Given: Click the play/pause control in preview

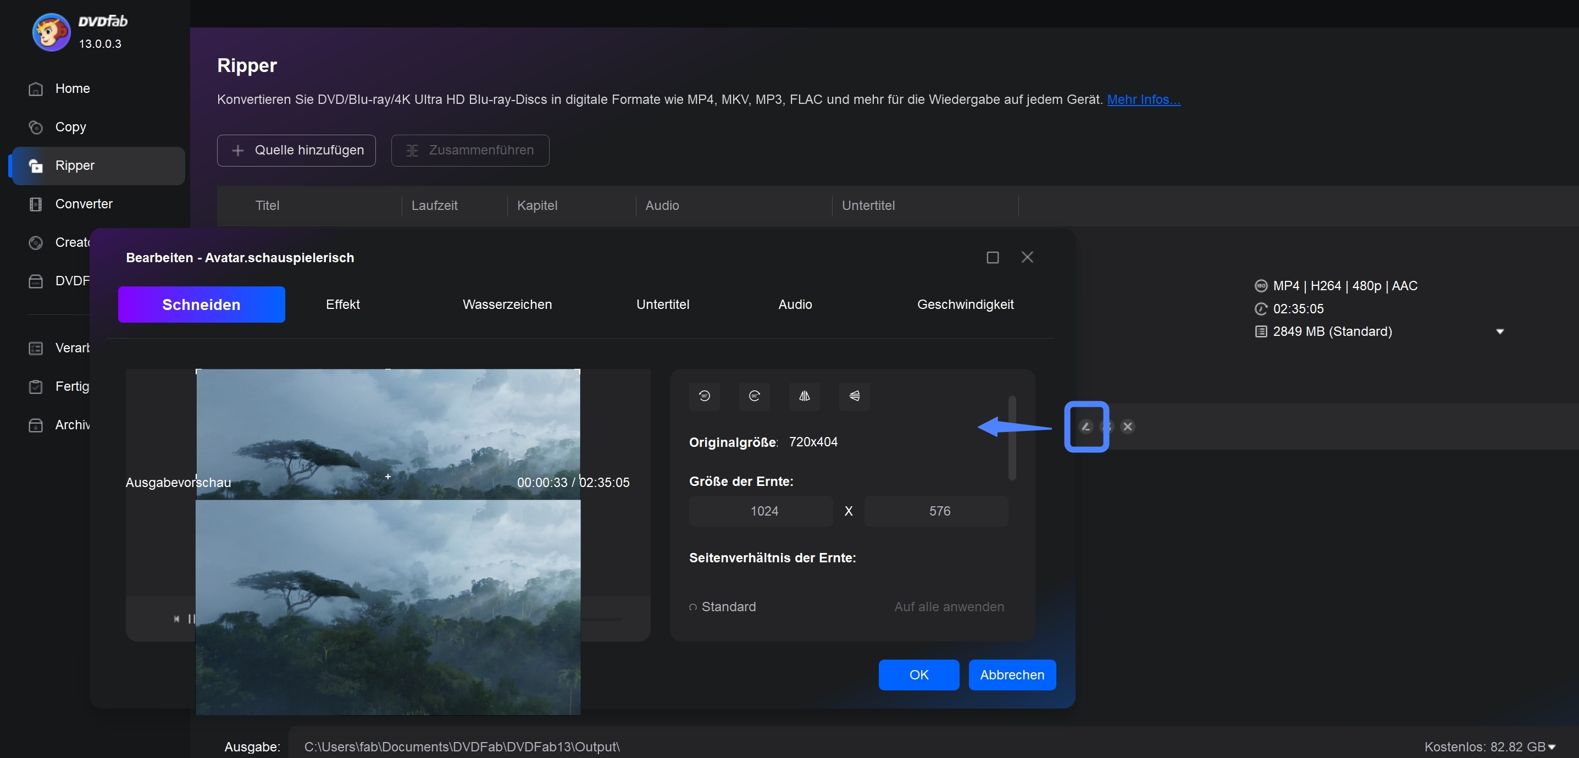Looking at the screenshot, I should point(192,618).
